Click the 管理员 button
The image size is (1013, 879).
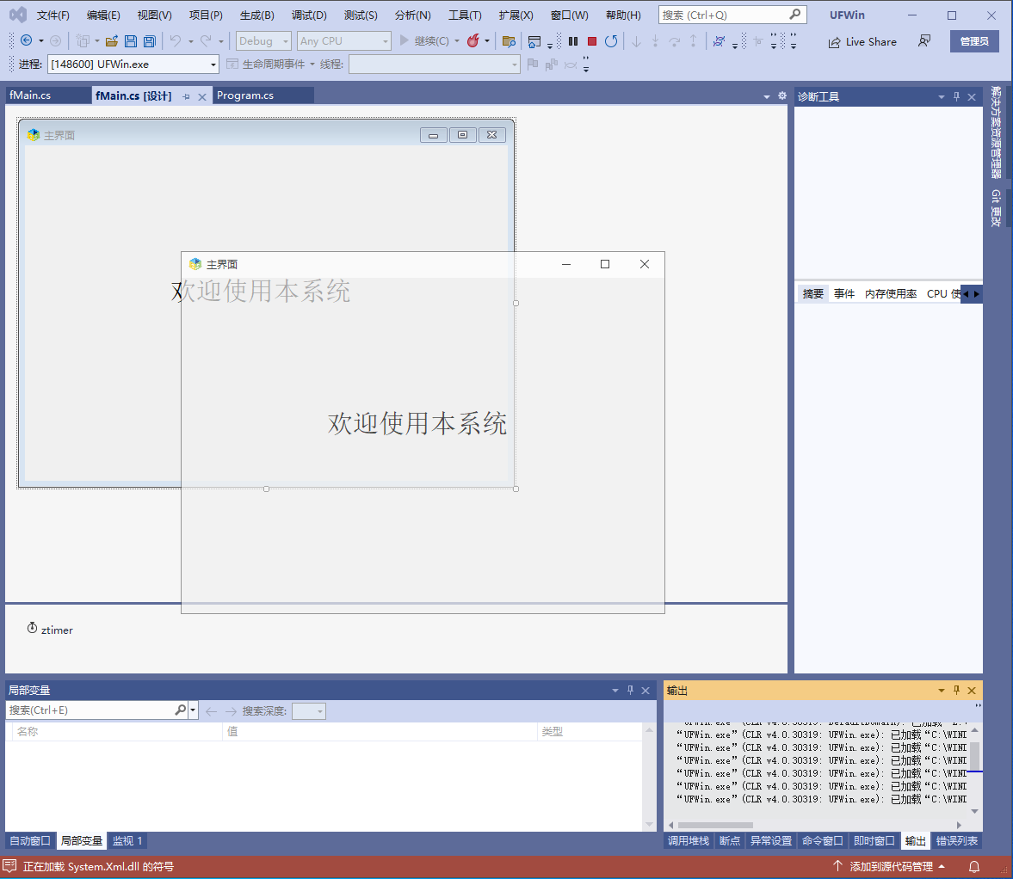tap(974, 41)
